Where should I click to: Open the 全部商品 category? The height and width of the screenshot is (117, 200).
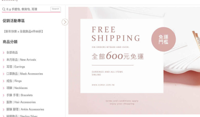pos(12,53)
